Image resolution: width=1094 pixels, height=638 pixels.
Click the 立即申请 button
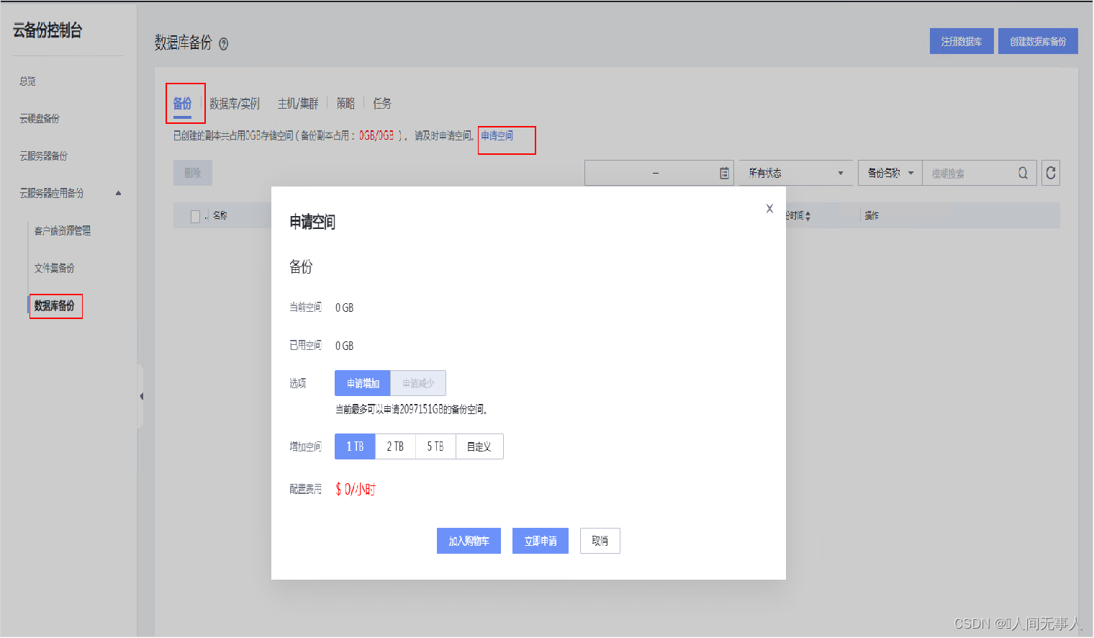(x=541, y=541)
